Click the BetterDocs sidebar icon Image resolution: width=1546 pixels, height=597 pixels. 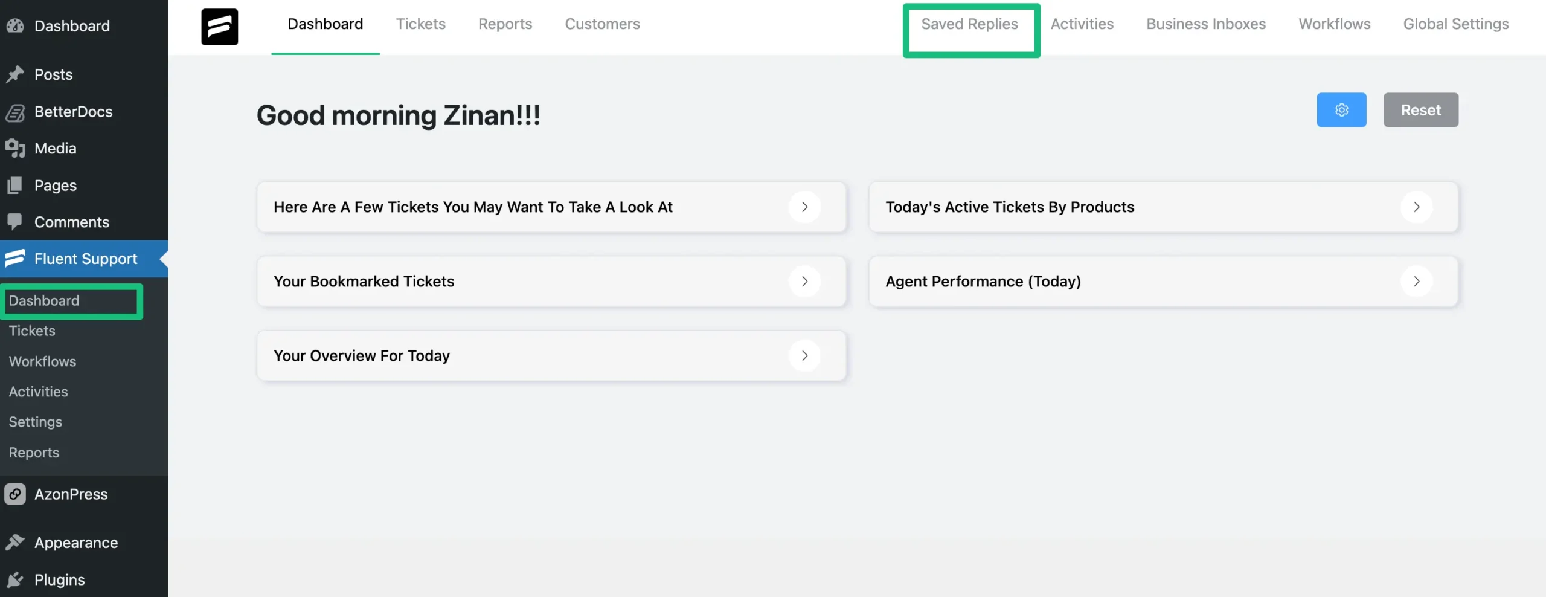pyautogui.click(x=15, y=112)
